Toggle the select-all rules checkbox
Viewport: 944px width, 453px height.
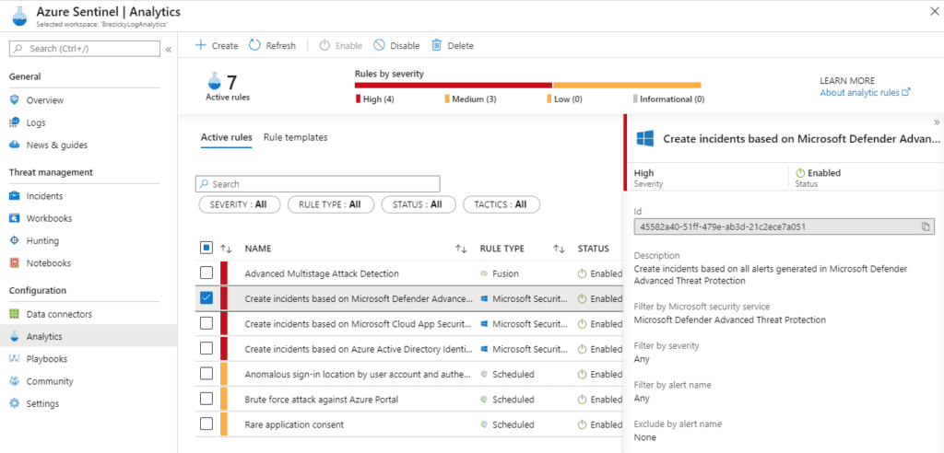click(206, 248)
